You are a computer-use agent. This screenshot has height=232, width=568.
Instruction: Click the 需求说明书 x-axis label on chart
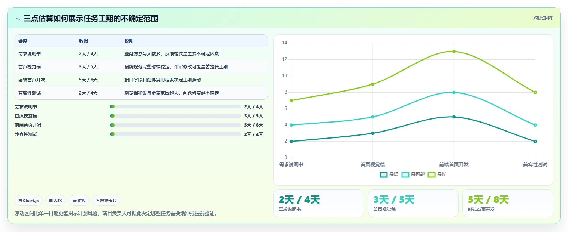(x=291, y=164)
